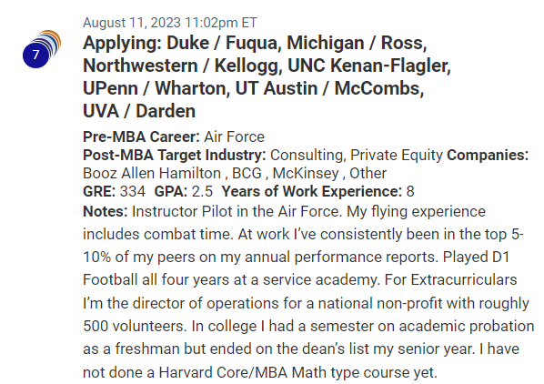The width and height of the screenshot is (544, 384).
Task: Click the Companies label
Action: click(x=488, y=155)
